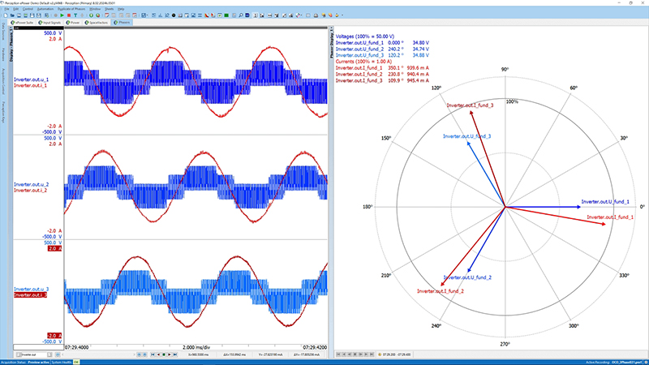
Task: Select trace label Inverter.out.u_2
Action: [x=31, y=185]
